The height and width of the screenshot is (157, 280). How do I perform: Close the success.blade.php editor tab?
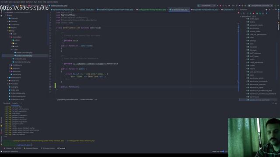[x=95, y=10]
